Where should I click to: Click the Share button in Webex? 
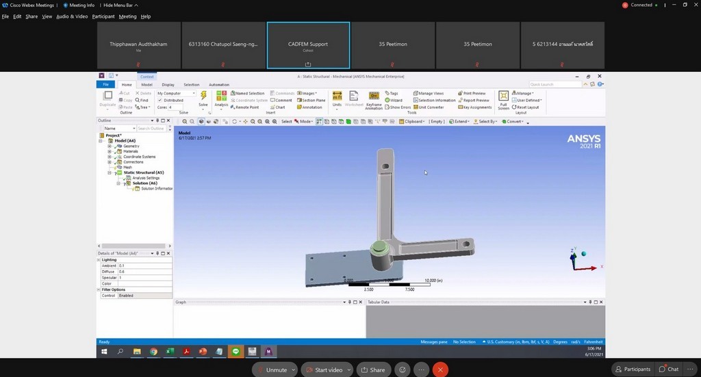(373, 369)
